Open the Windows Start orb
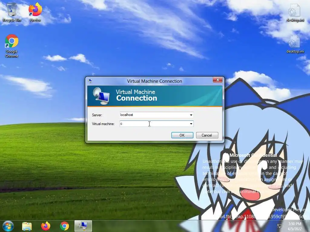This screenshot has width=310, height=232. pyautogui.click(x=8, y=226)
